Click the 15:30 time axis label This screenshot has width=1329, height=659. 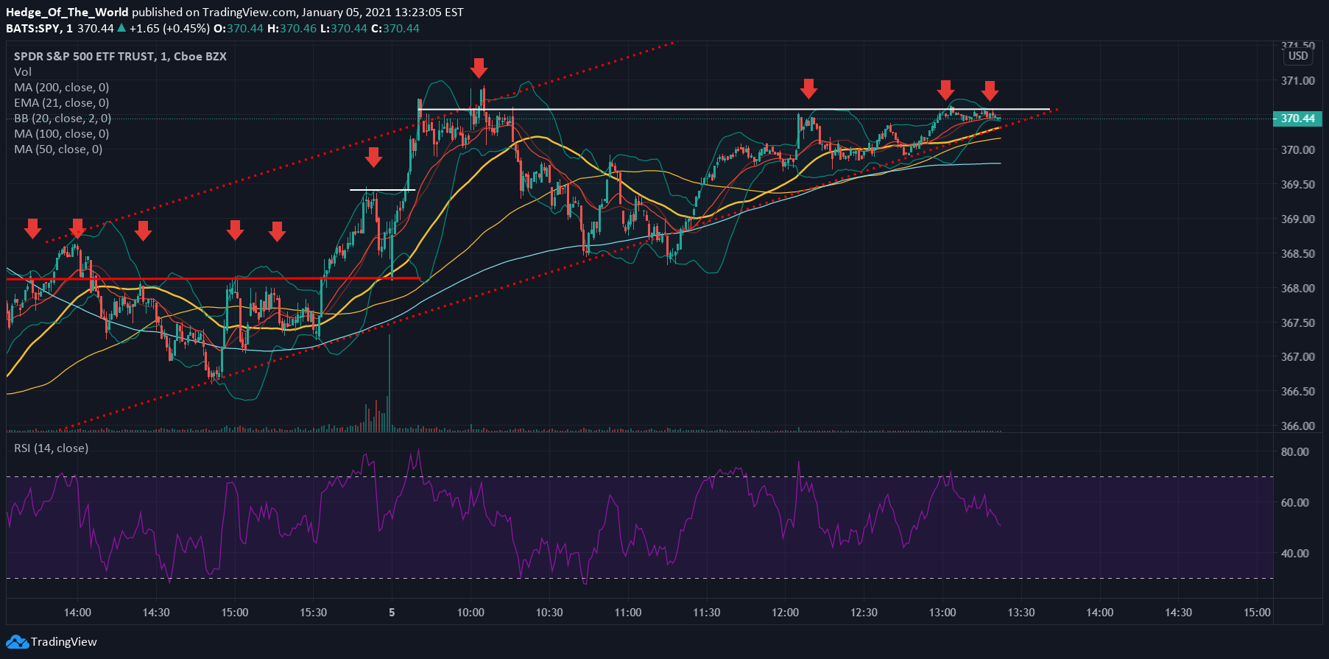pos(313,612)
